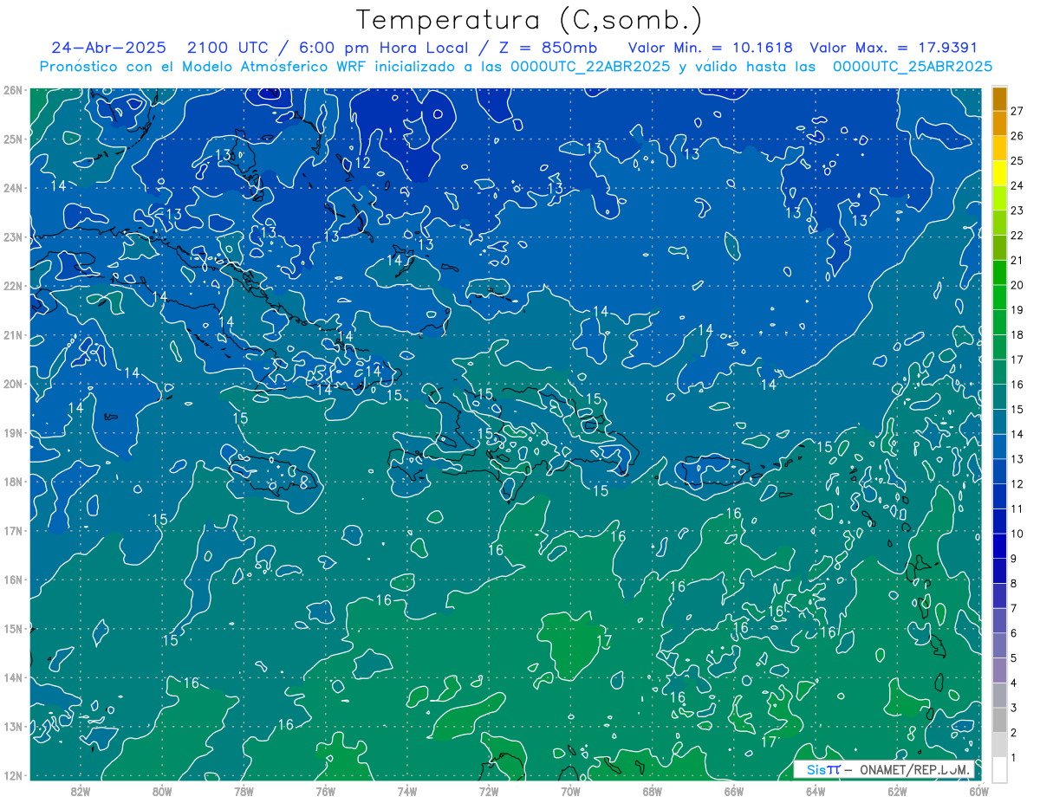
Task: Click the 17N latitude axis label
Action: (12, 531)
